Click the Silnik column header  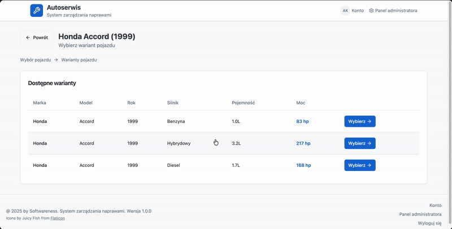[173, 103]
